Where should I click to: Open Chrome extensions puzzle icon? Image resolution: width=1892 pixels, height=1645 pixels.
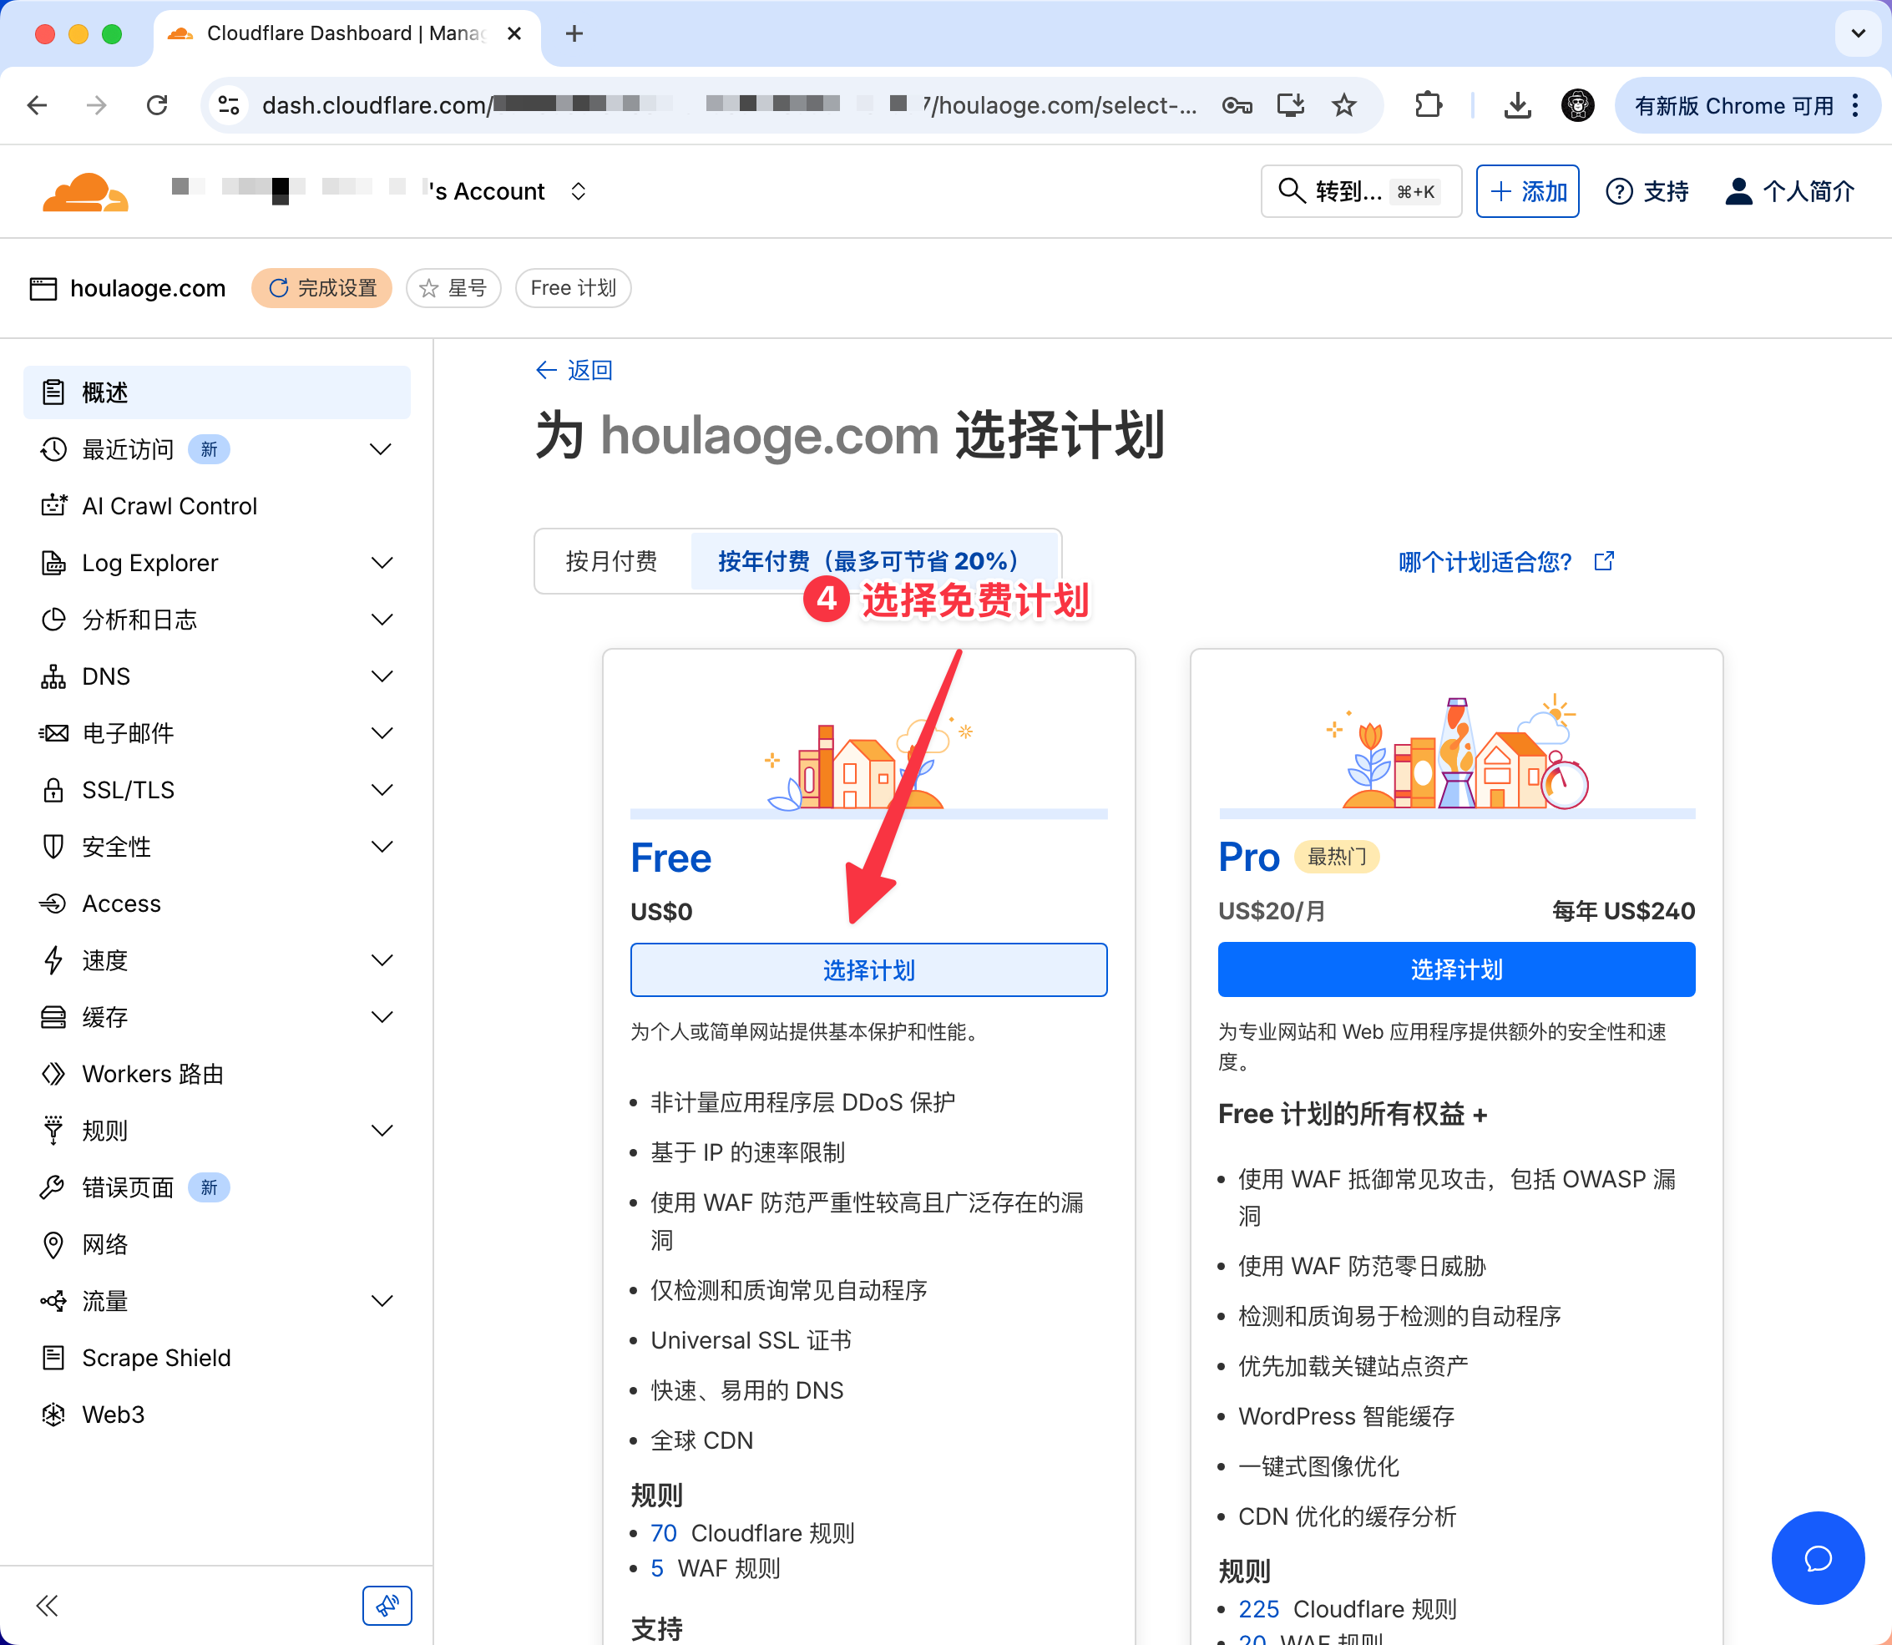(1429, 105)
